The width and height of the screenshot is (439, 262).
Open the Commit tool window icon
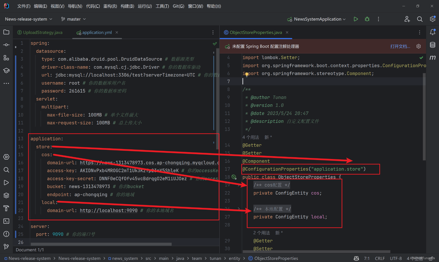(6, 45)
